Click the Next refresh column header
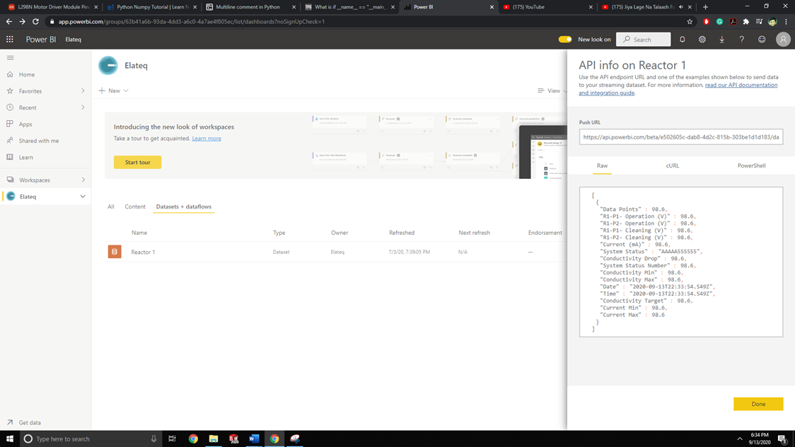Viewport: 795px width, 447px height. pos(474,233)
